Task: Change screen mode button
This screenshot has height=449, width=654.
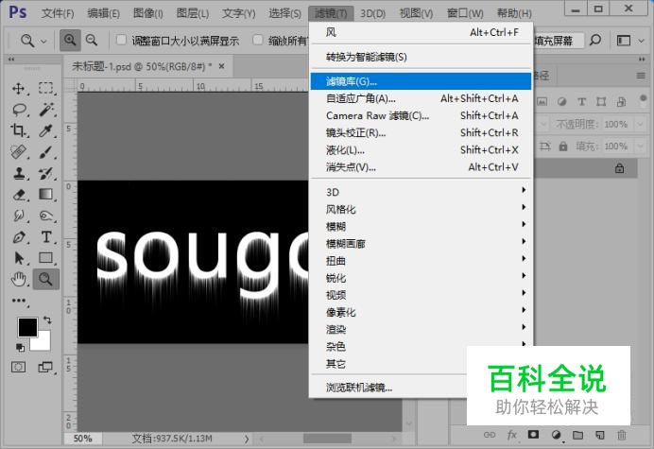Action: pos(46,367)
